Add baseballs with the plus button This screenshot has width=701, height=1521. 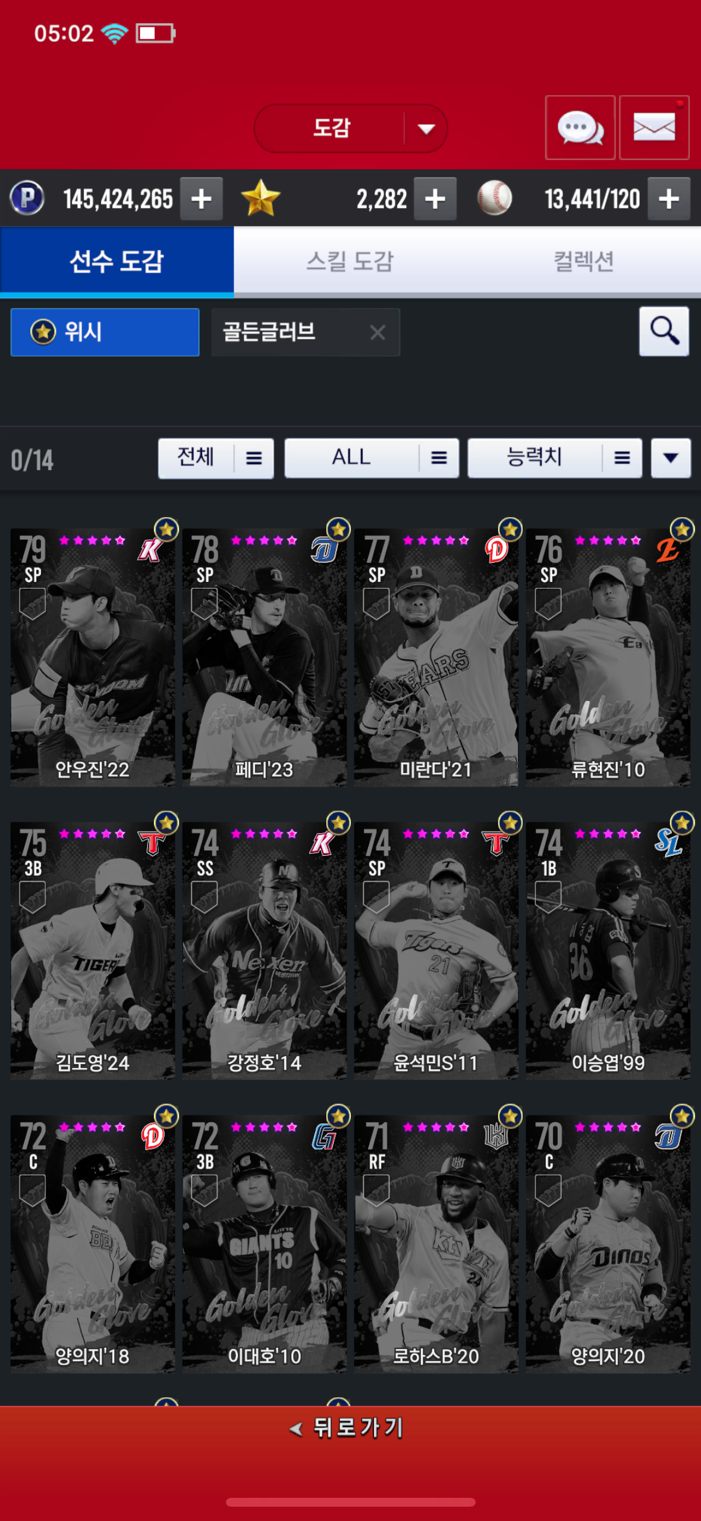[669, 199]
